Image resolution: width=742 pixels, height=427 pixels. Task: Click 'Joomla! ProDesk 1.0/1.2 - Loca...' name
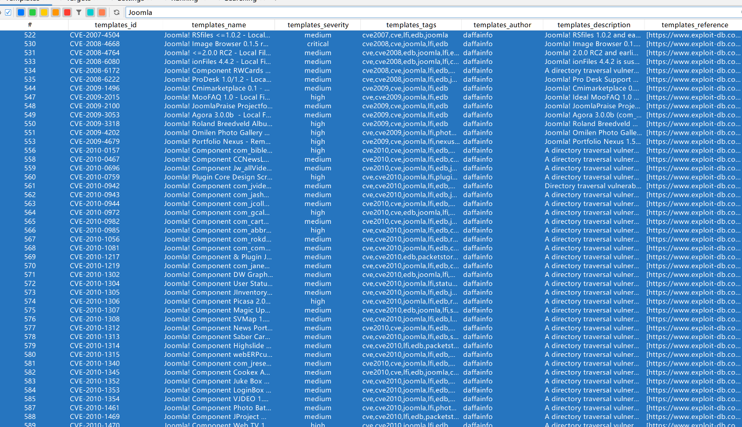217,79
